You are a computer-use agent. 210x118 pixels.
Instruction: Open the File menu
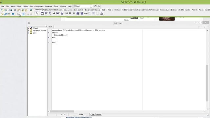click(x=3, y=6)
